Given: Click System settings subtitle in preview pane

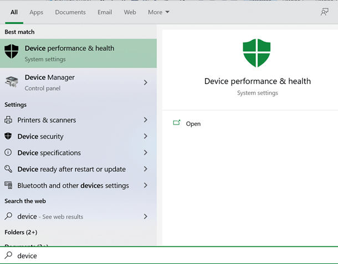Looking at the screenshot, I should (x=258, y=93).
